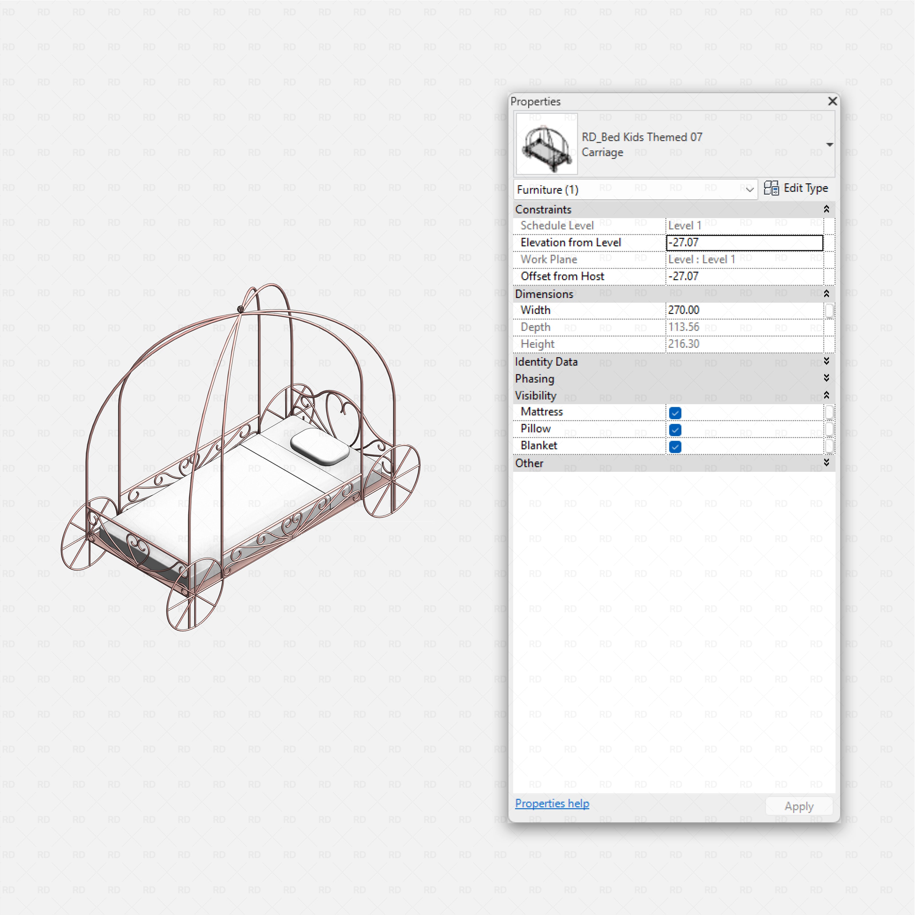This screenshot has height=915, width=915.
Task: Click the associate parameter button beside Width
Action: click(x=829, y=310)
